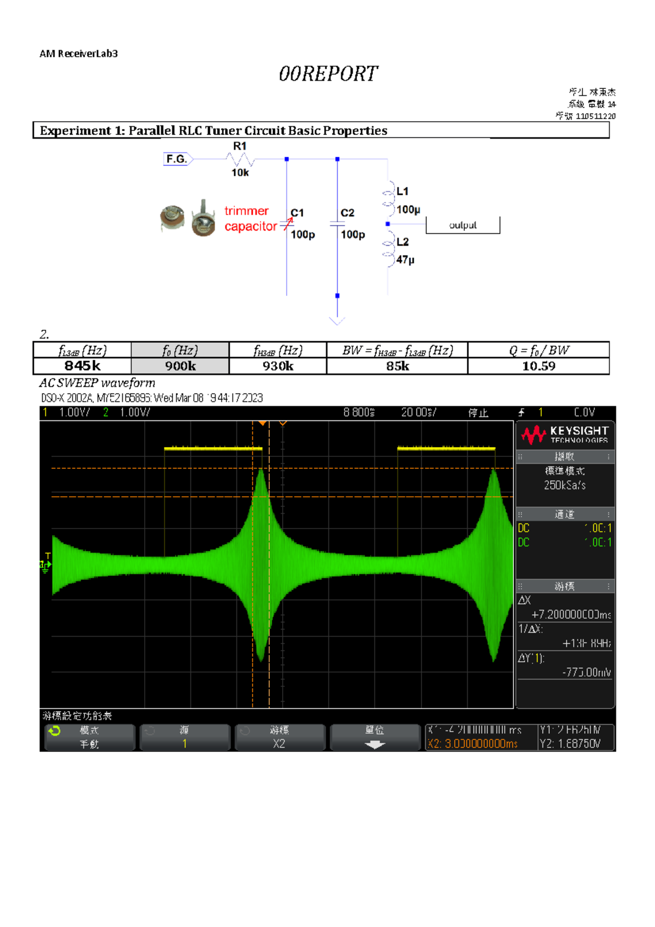The height and width of the screenshot is (927, 655).
Task: Click the 標準模式 acquisition mode label
Action: pyautogui.click(x=565, y=471)
